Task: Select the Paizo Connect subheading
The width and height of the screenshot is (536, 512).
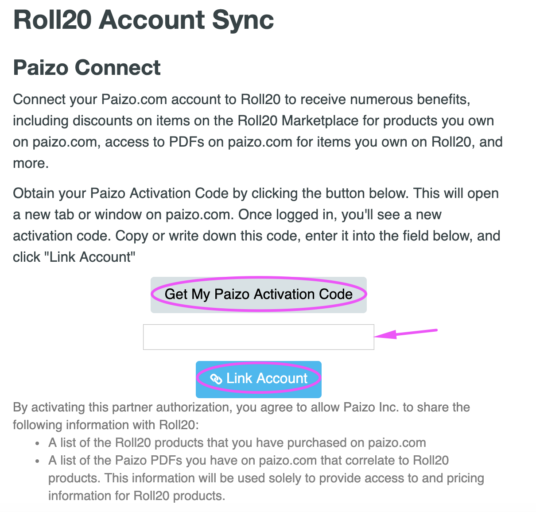Action: pos(87,68)
